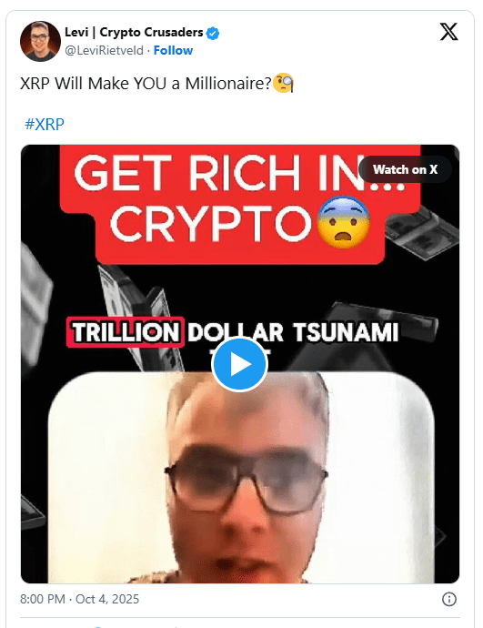Click the fearful face emoji in video

pos(343,222)
